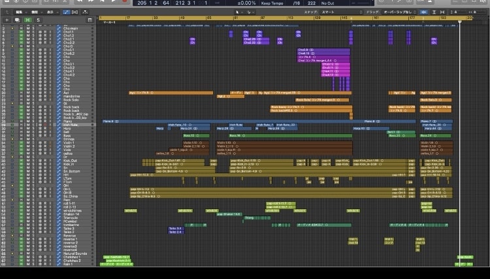Open the スマート snap dropdown
The image size is (490, 279).
pyautogui.click(x=342, y=12)
